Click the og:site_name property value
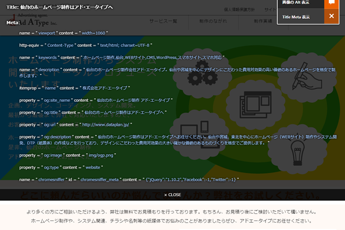 (57, 100)
